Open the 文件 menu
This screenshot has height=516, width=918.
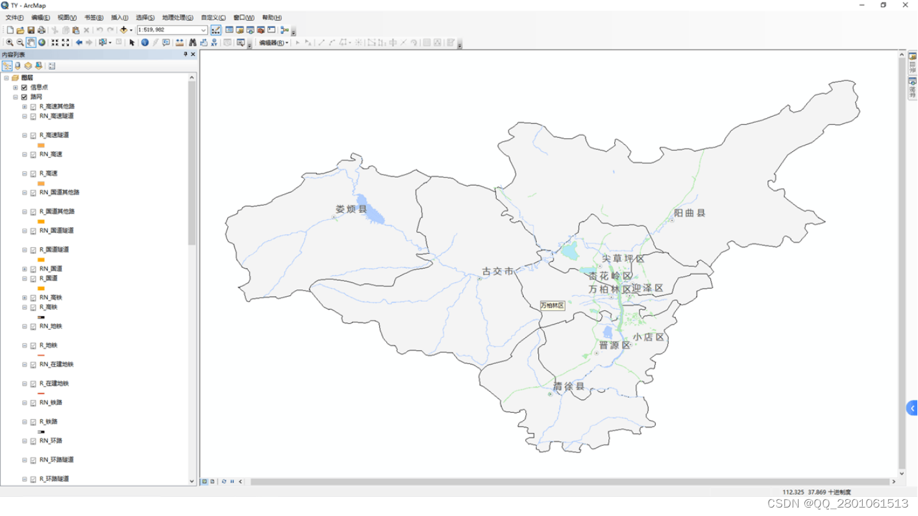(14, 18)
